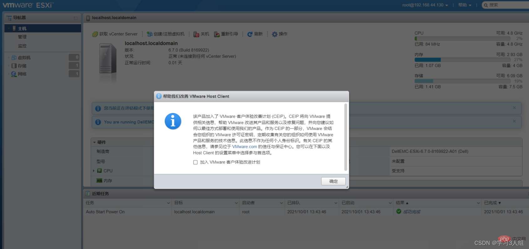
Task: Click the scrollbar inside the CEIP dialog
Action: click(346, 137)
